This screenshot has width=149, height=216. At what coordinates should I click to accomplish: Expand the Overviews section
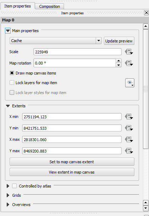8,205
